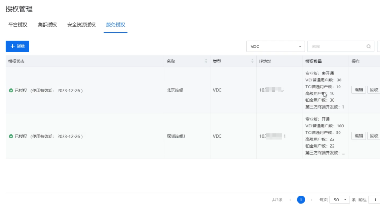The image size is (380, 207).
Task: Click the previous page arrow in pagination
Action: [290, 200]
